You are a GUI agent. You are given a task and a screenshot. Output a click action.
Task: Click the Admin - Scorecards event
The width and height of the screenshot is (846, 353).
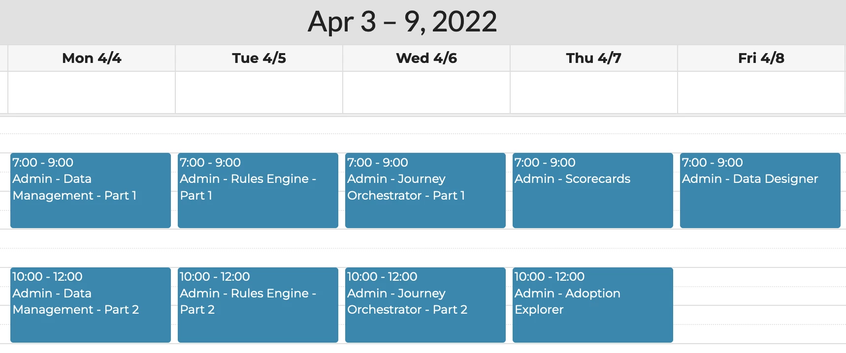click(593, 190)
